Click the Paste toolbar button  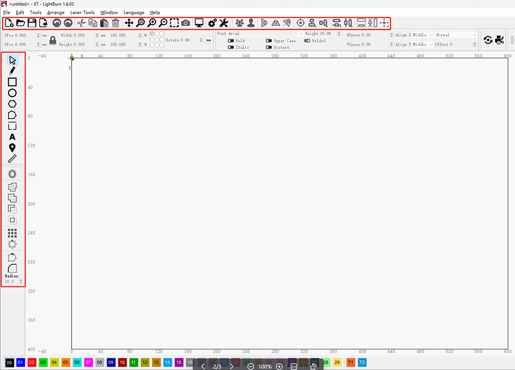coord(105,23)
